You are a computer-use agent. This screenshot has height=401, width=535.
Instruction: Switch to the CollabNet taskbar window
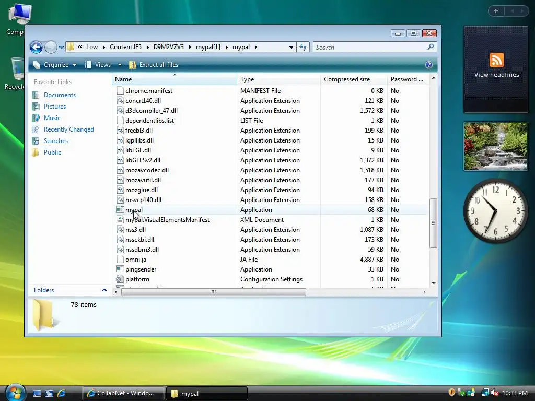click(x=123, y=393)
